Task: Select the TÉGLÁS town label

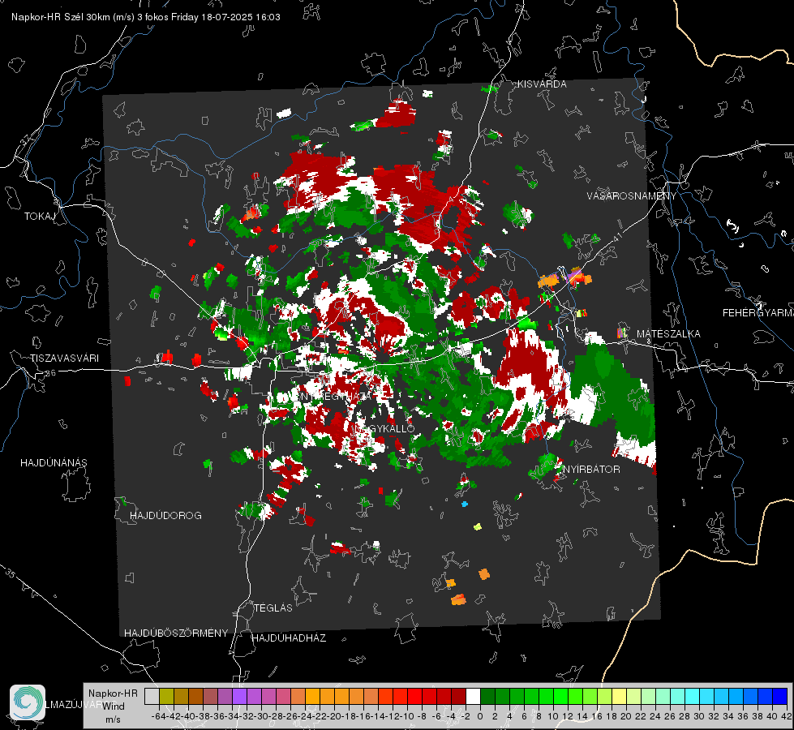Action: click(x=273, y=608)
